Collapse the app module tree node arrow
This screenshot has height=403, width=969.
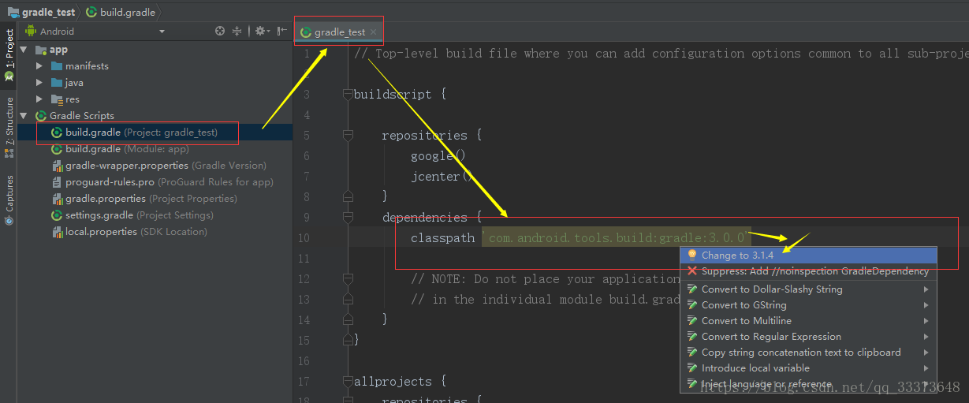pyautogui.click(x=24, y=50)
